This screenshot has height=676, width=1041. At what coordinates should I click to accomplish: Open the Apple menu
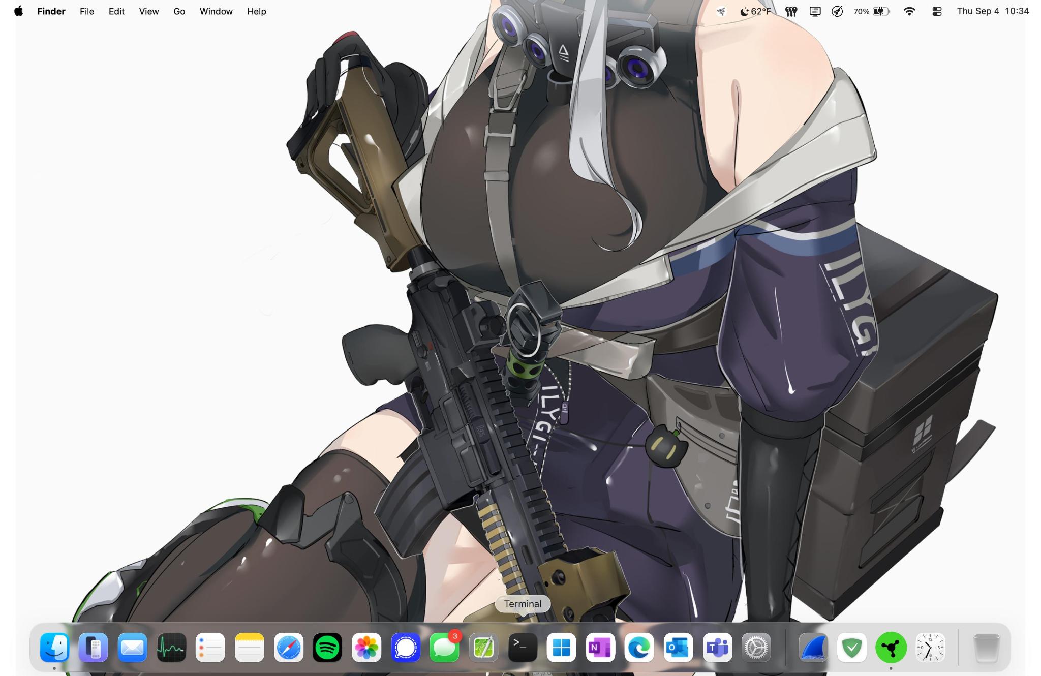(x=19, y=11)
